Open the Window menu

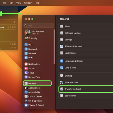pyautogui.click(x=28, y=3)
